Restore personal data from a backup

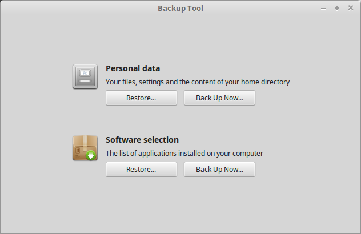coord(141,98)
